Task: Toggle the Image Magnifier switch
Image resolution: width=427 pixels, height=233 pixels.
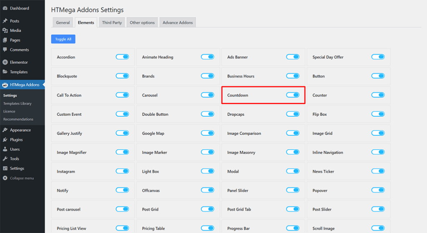Action: (122, 152)
